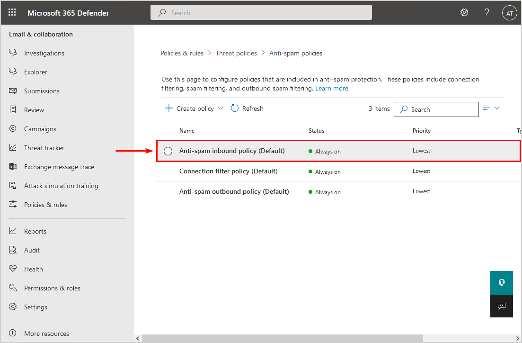Image resolution: width=522 pixels, height=343 pixels.
Task: Open Threat tracker in the sidebar
Action: (44, 148)
